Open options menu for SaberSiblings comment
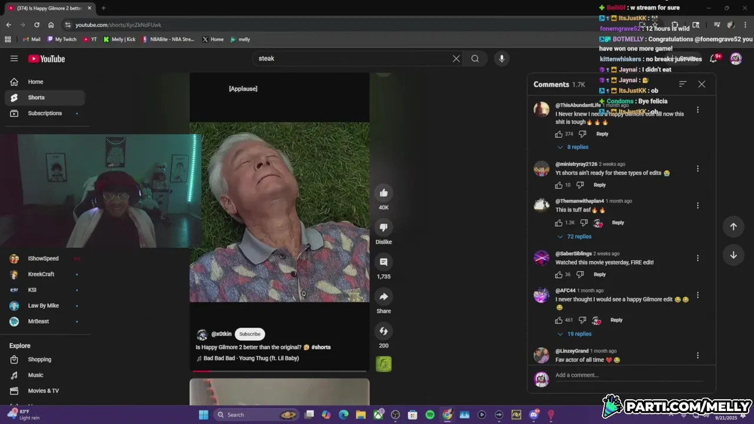 (698, 259)
